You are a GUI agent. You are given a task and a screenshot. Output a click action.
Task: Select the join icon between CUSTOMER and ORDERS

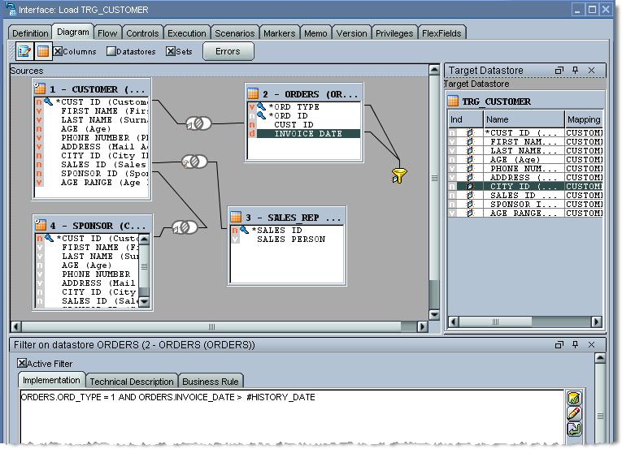pyautogui.click(x=198, y=123)
